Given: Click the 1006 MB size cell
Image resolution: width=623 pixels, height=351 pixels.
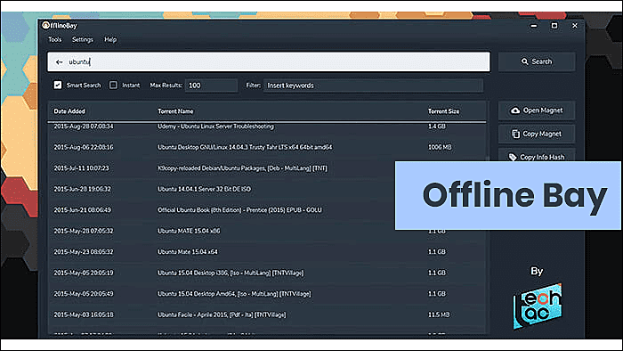Looking at the screenshot, I should 440,147.
